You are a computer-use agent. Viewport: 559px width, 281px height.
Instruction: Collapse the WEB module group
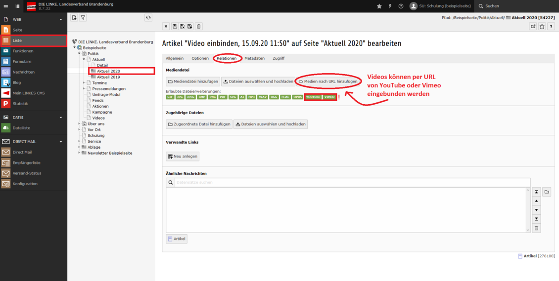click(x=34, y=19)
